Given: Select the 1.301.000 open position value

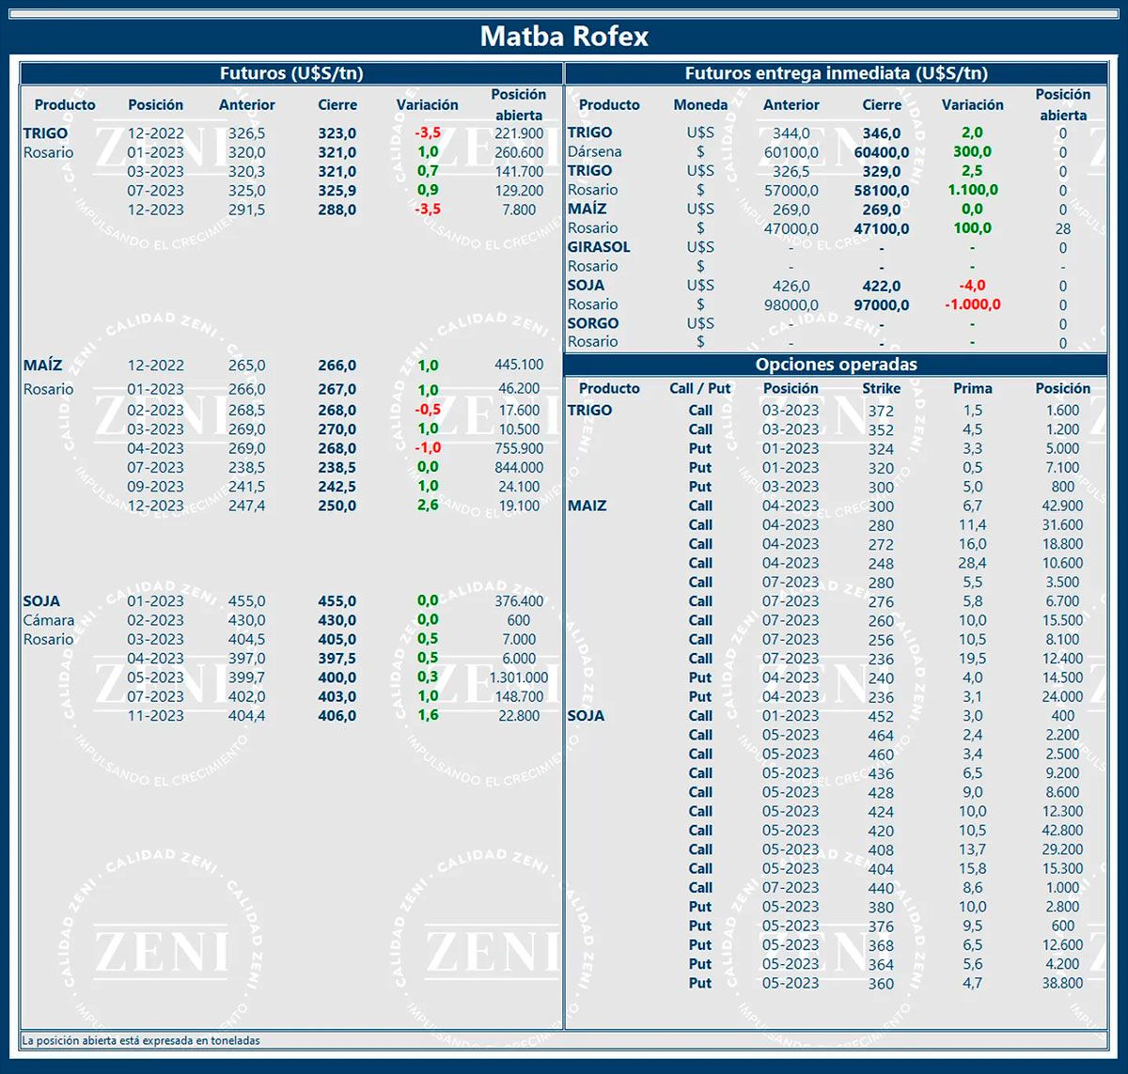Looking at the screenshot, I should click(519, 677).
